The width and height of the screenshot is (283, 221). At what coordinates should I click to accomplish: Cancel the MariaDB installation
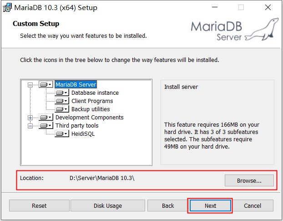pyautogui.click(x=253, y=206)
